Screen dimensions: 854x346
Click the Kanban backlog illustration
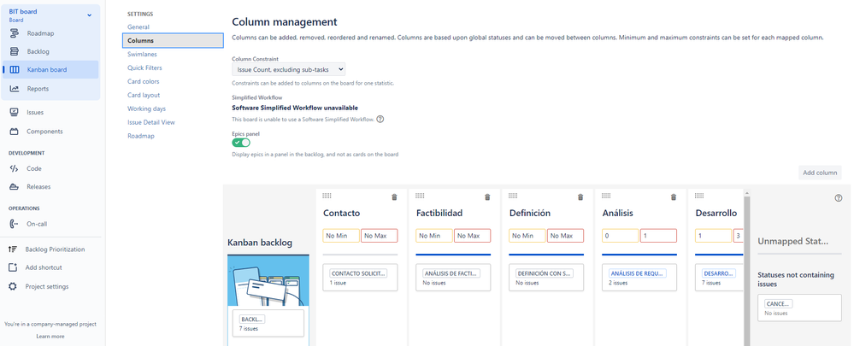(x=268, y=282)
